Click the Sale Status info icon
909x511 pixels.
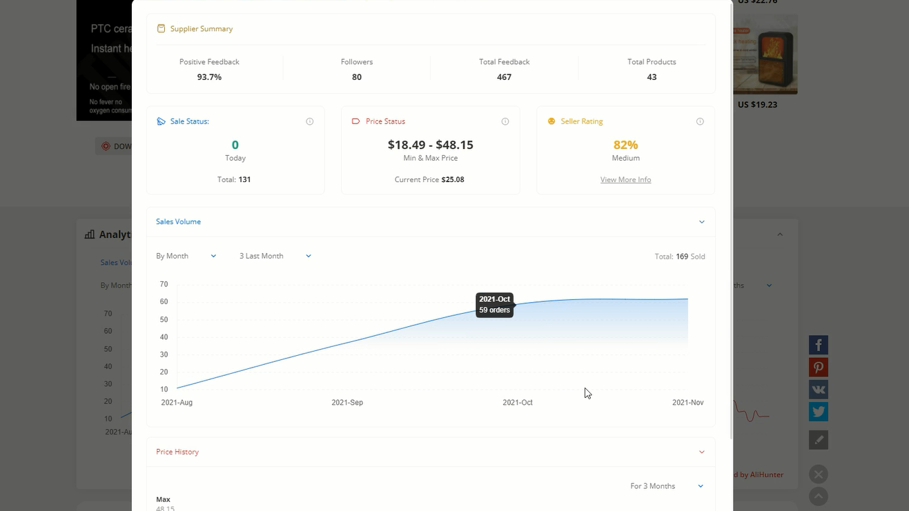click(x=310, y=121)
